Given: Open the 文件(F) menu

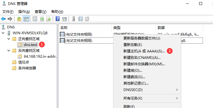Looking at the screenshot, I should pyautogui.click(x=8, y=12).
